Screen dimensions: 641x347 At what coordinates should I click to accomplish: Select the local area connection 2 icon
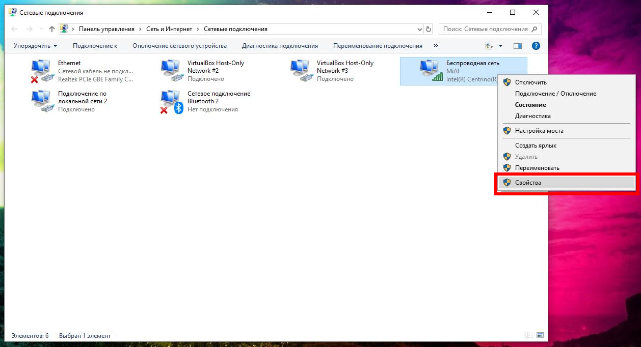(42, 101)
